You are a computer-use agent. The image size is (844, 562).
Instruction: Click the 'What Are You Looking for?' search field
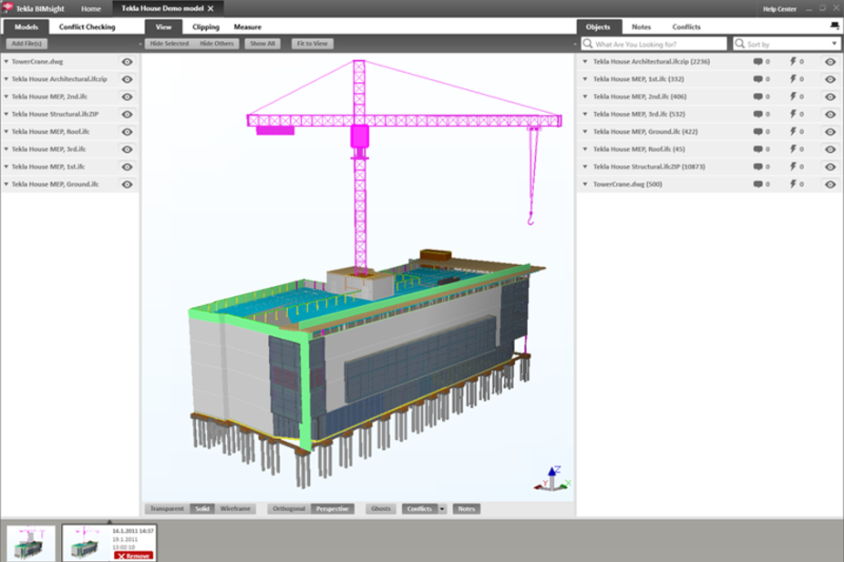pos(654,44)
